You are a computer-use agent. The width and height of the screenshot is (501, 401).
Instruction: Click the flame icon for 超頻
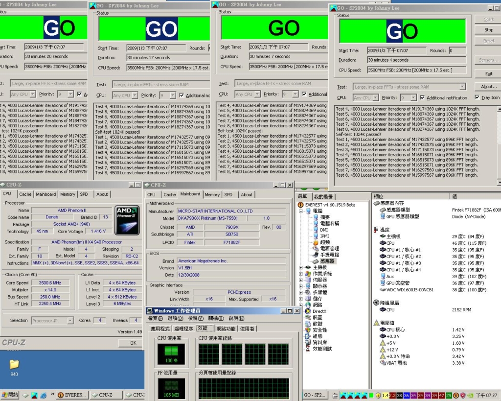[316, 242]
